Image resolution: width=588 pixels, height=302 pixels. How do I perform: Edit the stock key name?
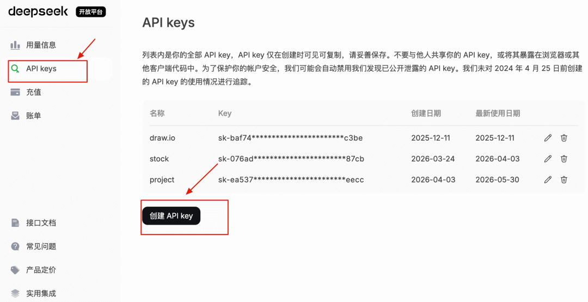(548, 159)
